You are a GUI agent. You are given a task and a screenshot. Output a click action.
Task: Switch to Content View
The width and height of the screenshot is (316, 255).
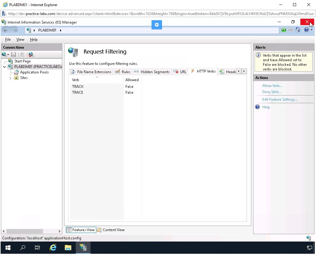[113, 230]
